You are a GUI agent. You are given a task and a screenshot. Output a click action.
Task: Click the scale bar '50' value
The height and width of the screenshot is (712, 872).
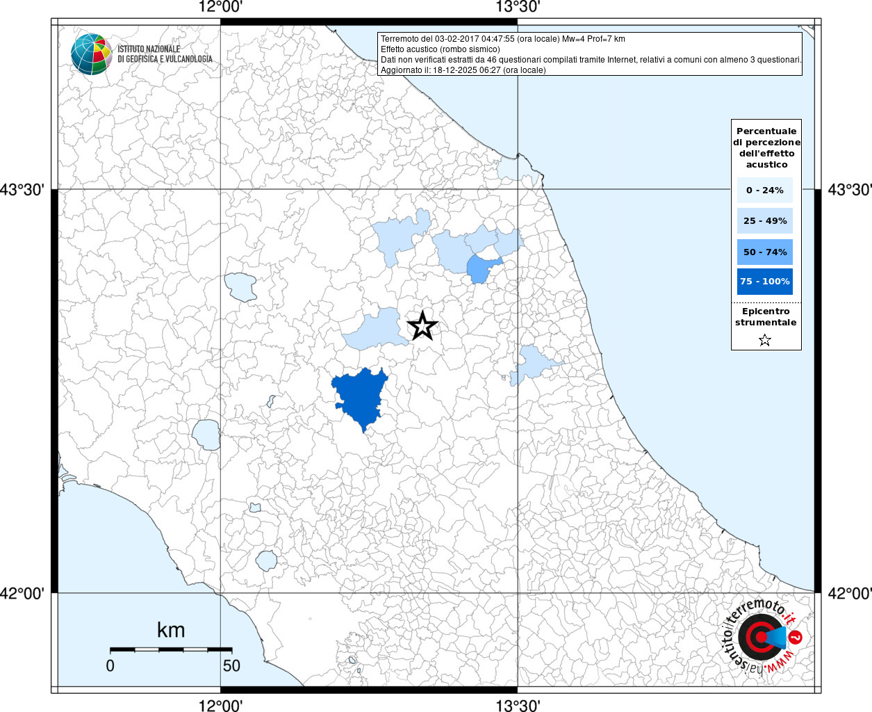[x=231, y=665]
